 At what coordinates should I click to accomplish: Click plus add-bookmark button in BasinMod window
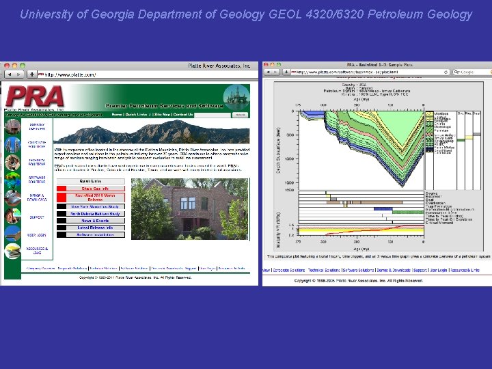pyautogui.click(x=286, y=72)
